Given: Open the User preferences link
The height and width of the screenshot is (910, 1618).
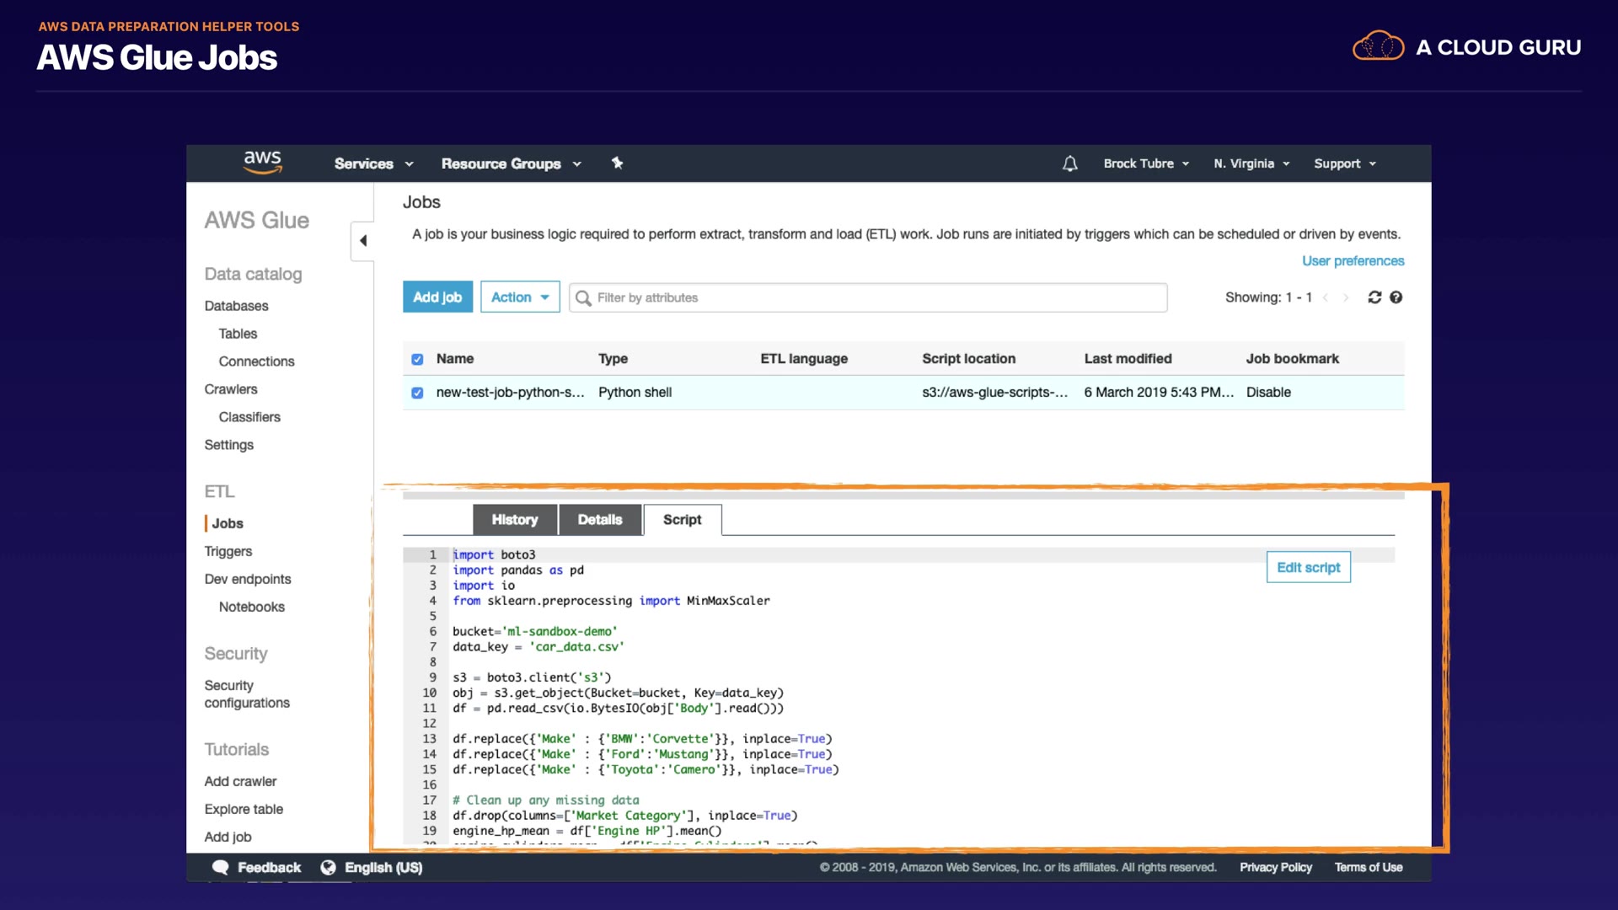Looking at the screenshot, I should 1353,261.
